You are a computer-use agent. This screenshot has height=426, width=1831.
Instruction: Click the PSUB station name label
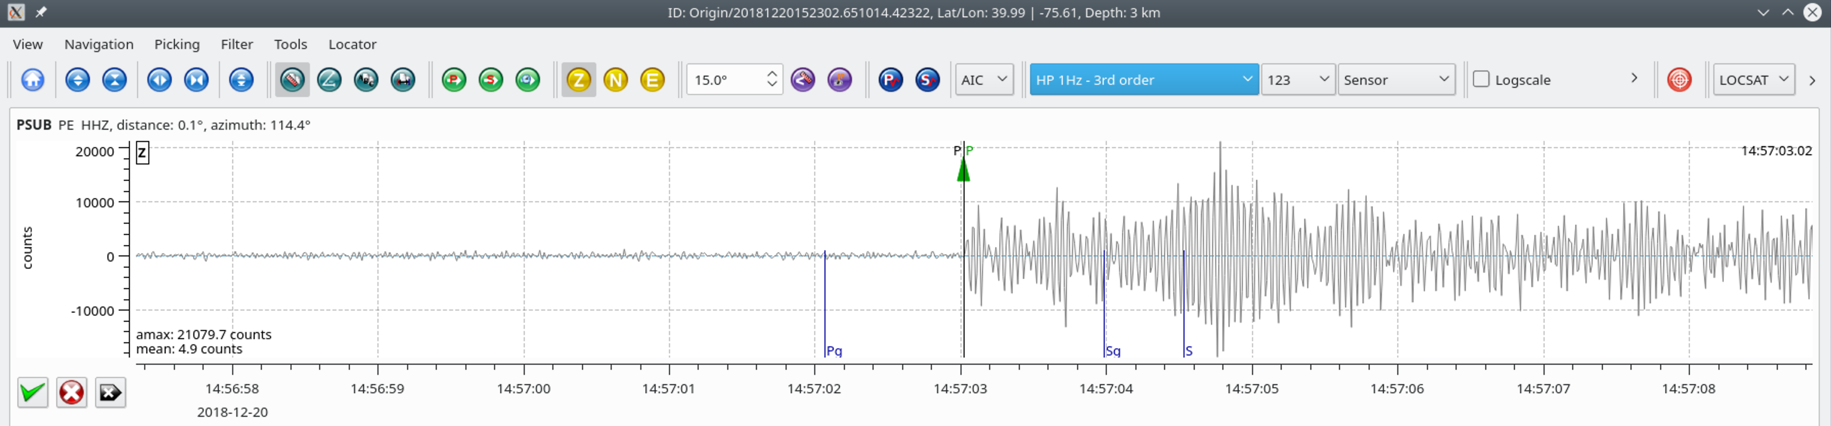[x=34, y=125]
